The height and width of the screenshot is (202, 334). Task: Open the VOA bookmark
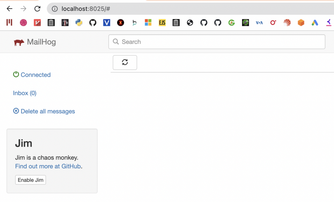(x=259, y=23)
